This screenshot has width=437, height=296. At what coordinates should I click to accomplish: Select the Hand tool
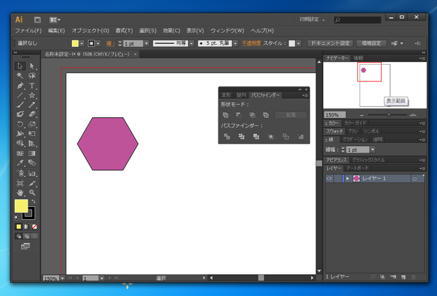point(20,193)
